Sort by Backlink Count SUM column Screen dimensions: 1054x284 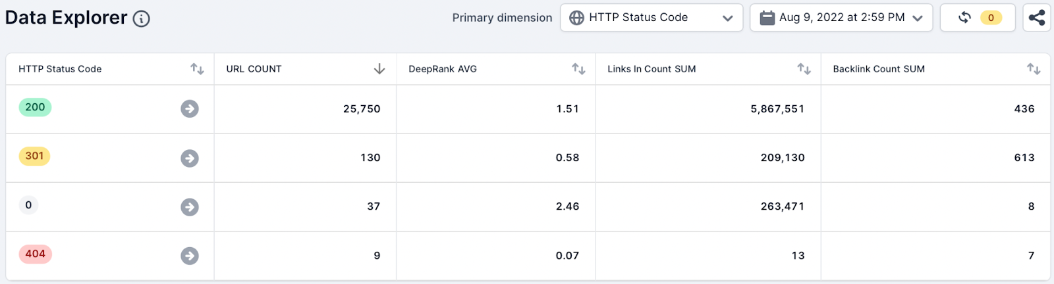1034,69
